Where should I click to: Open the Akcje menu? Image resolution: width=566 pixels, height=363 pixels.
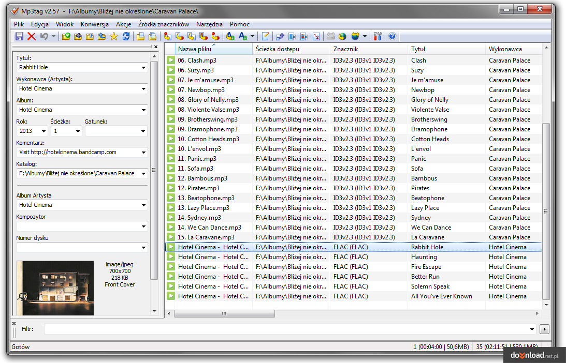(123, 24)
